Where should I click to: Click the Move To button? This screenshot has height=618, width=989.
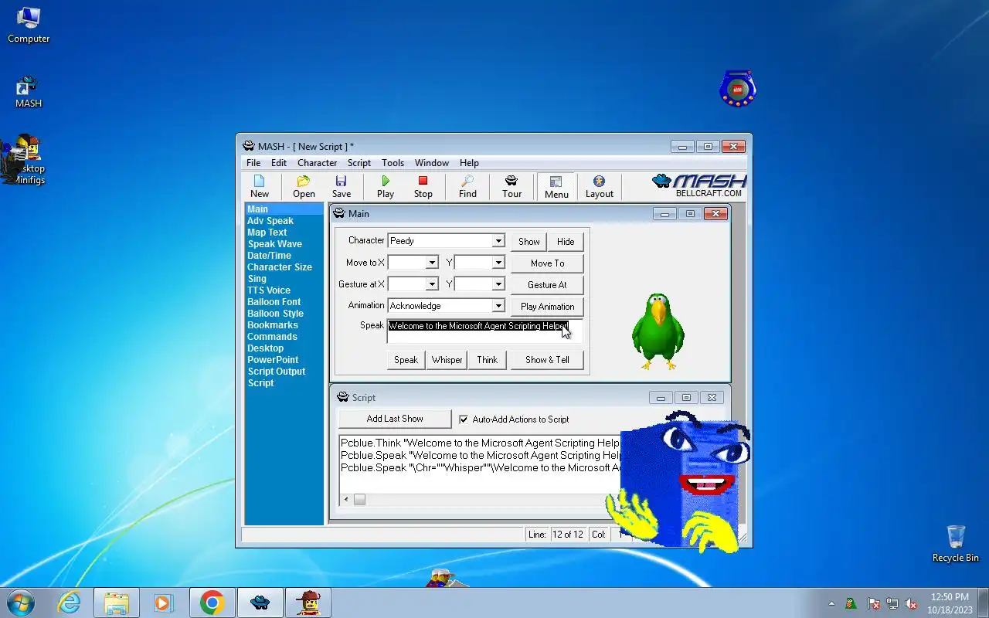(x=547, y=263)
